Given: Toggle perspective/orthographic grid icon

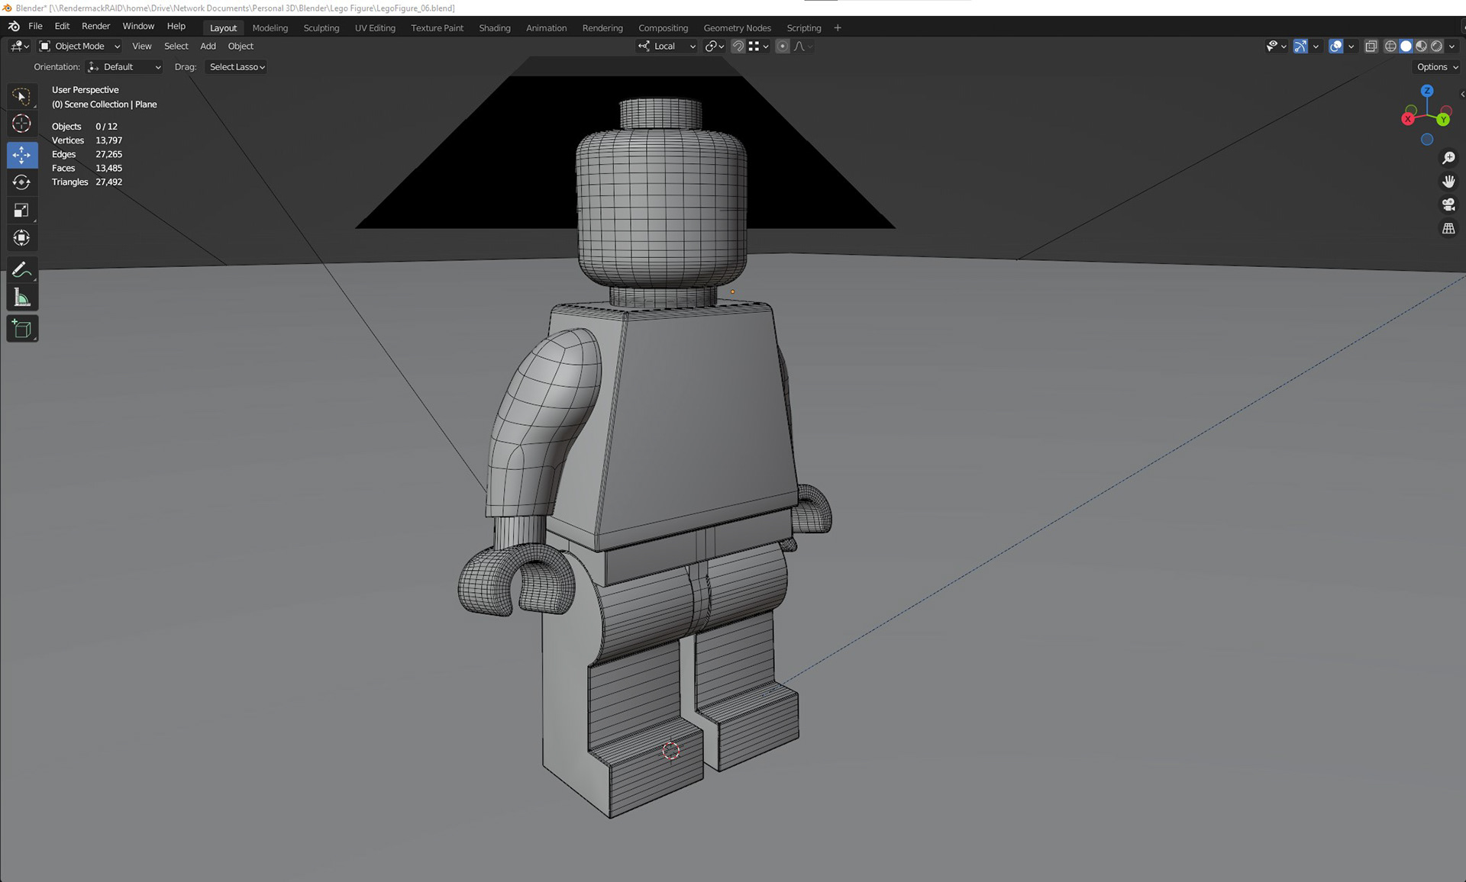Looking at the screenshot, I should 1448,228.
